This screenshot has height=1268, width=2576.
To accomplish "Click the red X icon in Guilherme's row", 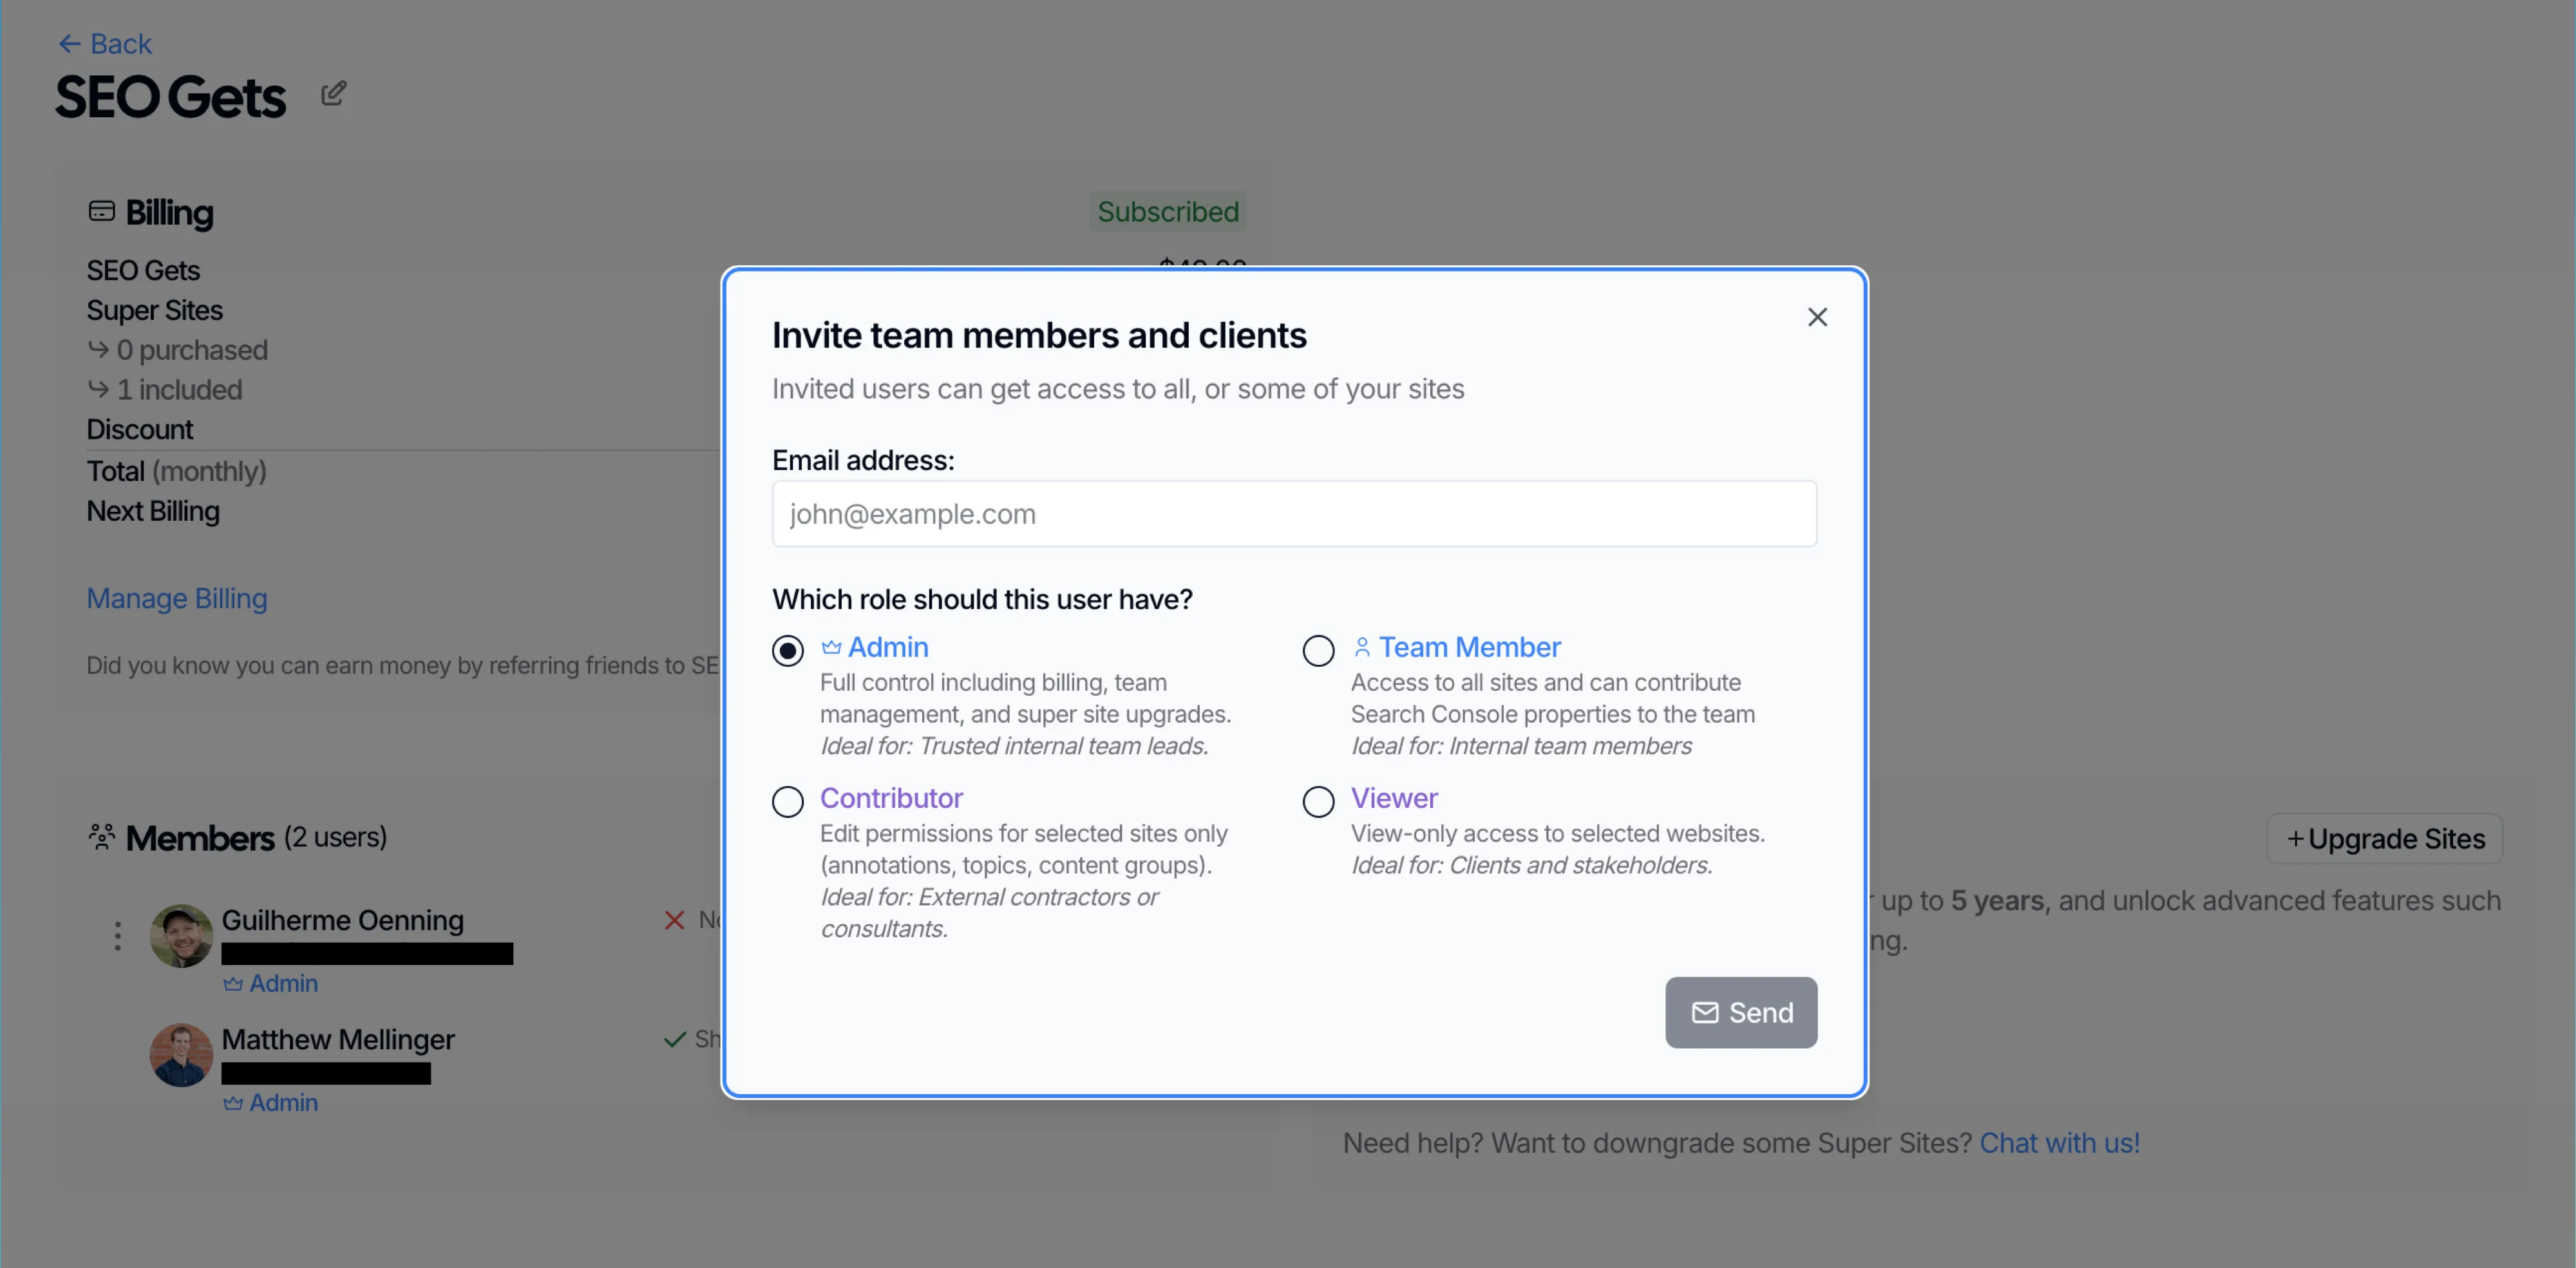I will [673, 920].
